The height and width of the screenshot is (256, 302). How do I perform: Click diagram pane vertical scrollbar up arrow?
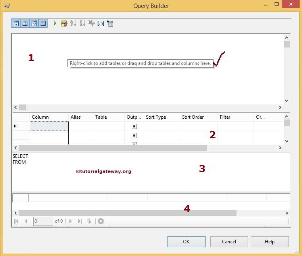point(287,38)
